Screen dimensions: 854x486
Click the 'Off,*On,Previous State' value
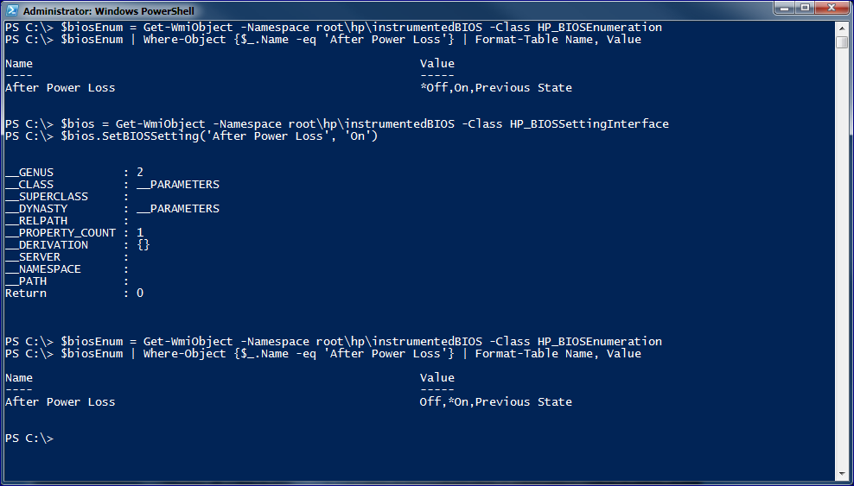pos(495,401)
